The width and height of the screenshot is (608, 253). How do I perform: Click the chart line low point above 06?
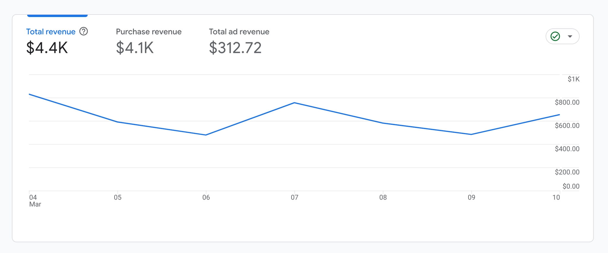pos(206,135)
